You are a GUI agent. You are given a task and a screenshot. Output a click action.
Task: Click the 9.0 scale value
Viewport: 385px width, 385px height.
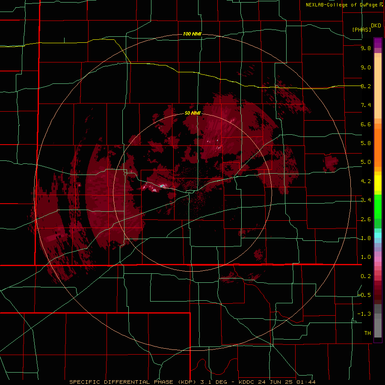coord(366,67)
